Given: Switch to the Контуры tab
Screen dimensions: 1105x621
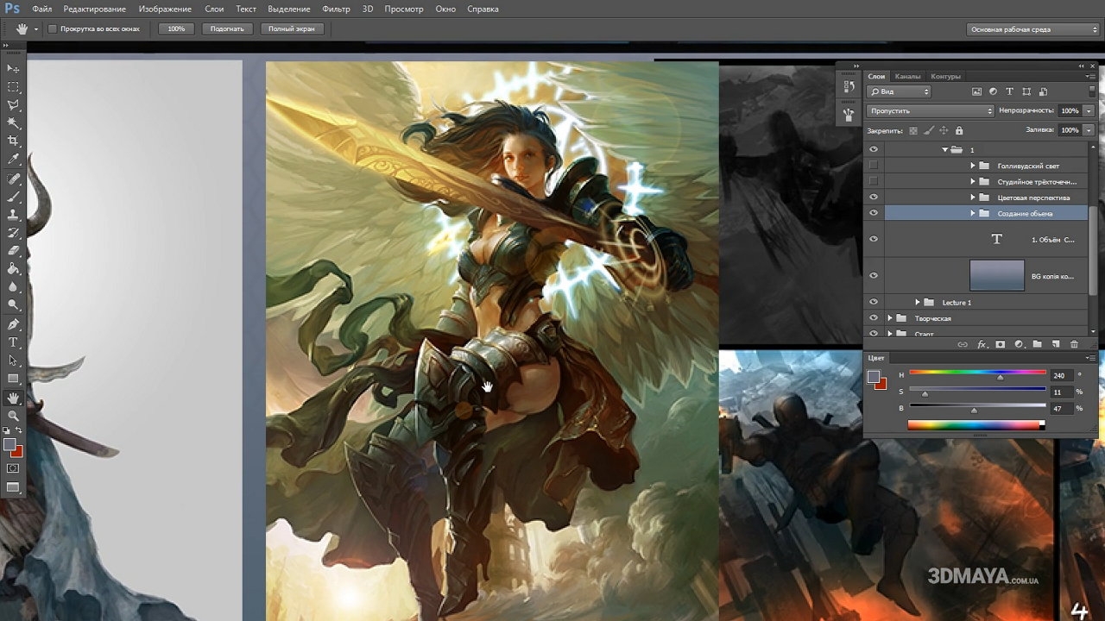Looking at the screenshot, I should pos(946,76).
